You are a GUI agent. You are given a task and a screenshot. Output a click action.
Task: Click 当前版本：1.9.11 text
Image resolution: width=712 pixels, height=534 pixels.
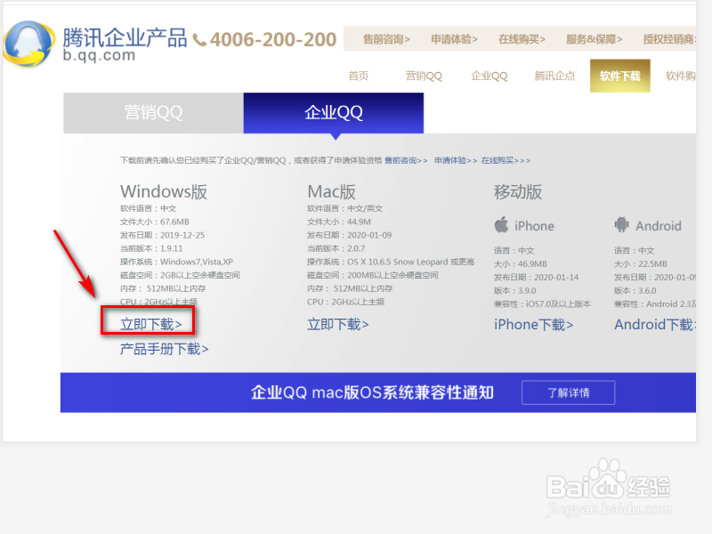pyautogui.click(x=151, y=248)
